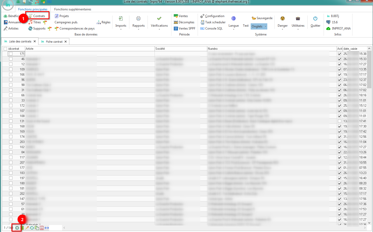Tick the checkbox for idcontrat 109
This screenshot has height=232, width=373.
(x=11, y=69)
